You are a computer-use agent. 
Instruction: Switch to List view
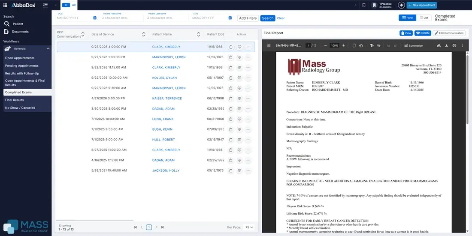click(x=424, y=18)
